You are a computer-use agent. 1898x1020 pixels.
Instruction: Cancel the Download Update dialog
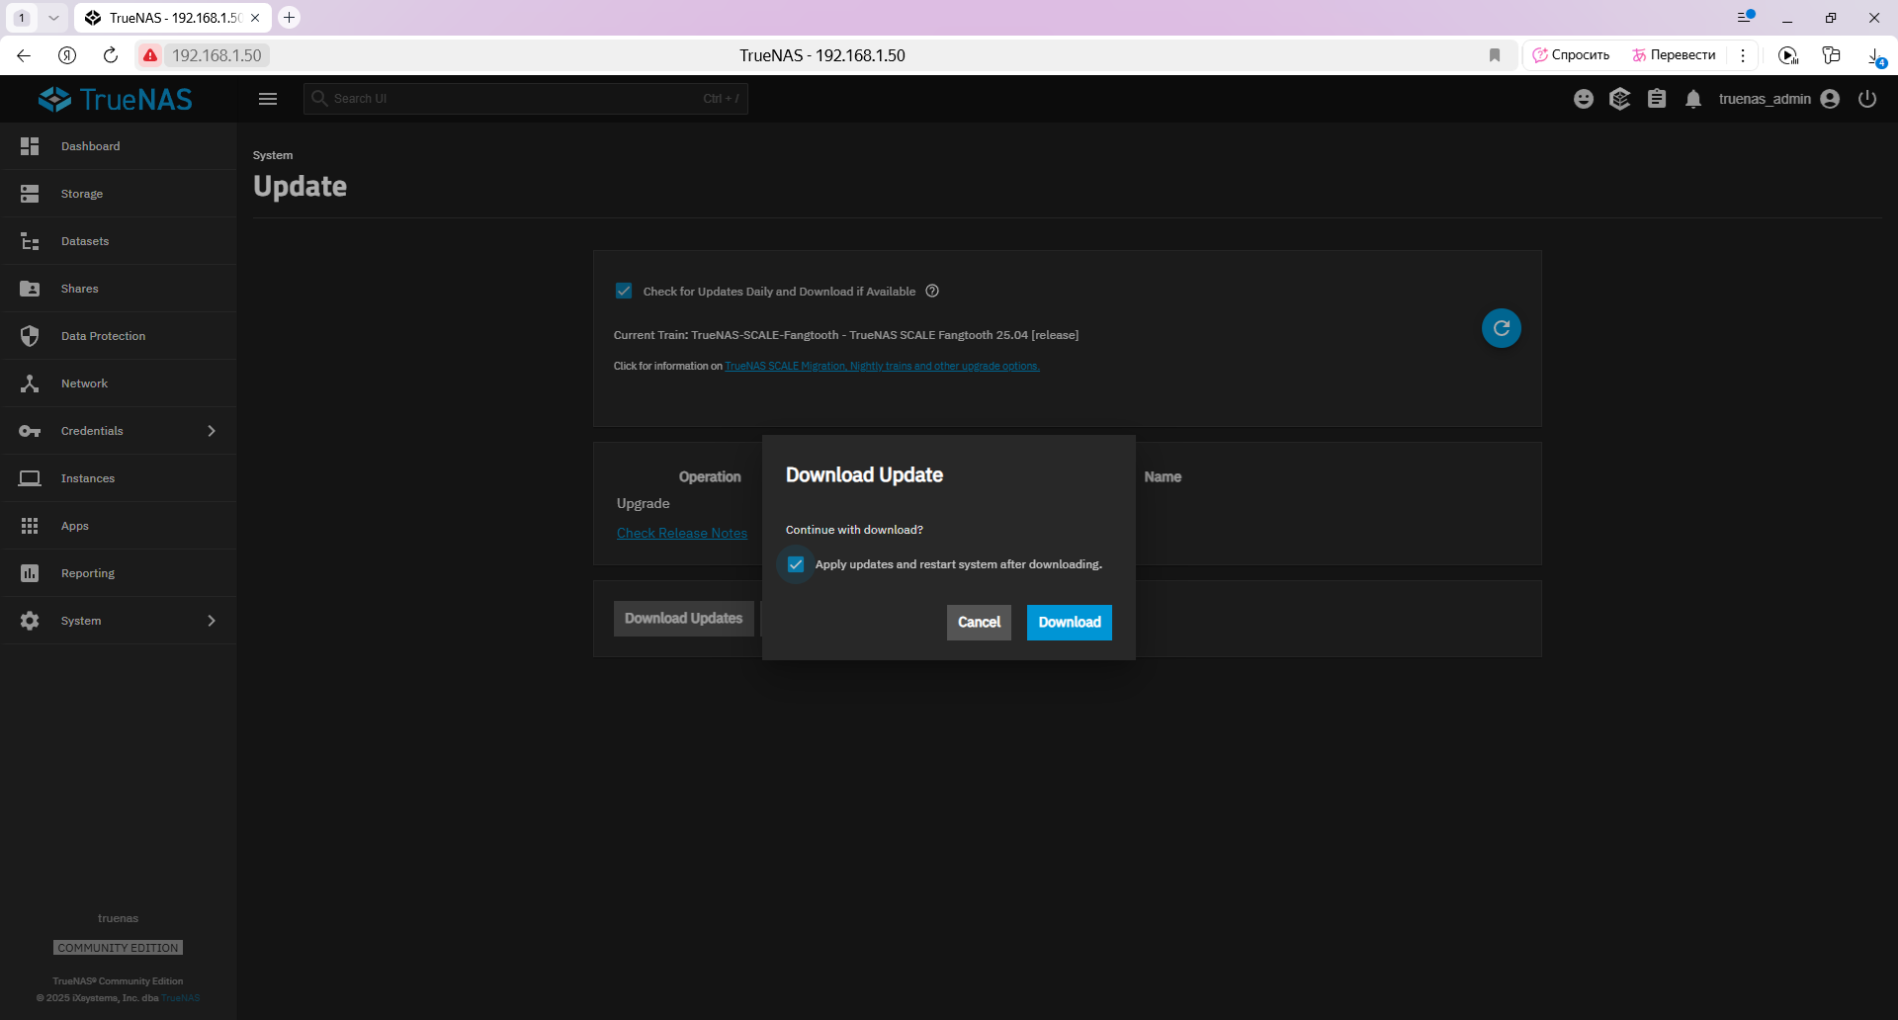point(979,623)
